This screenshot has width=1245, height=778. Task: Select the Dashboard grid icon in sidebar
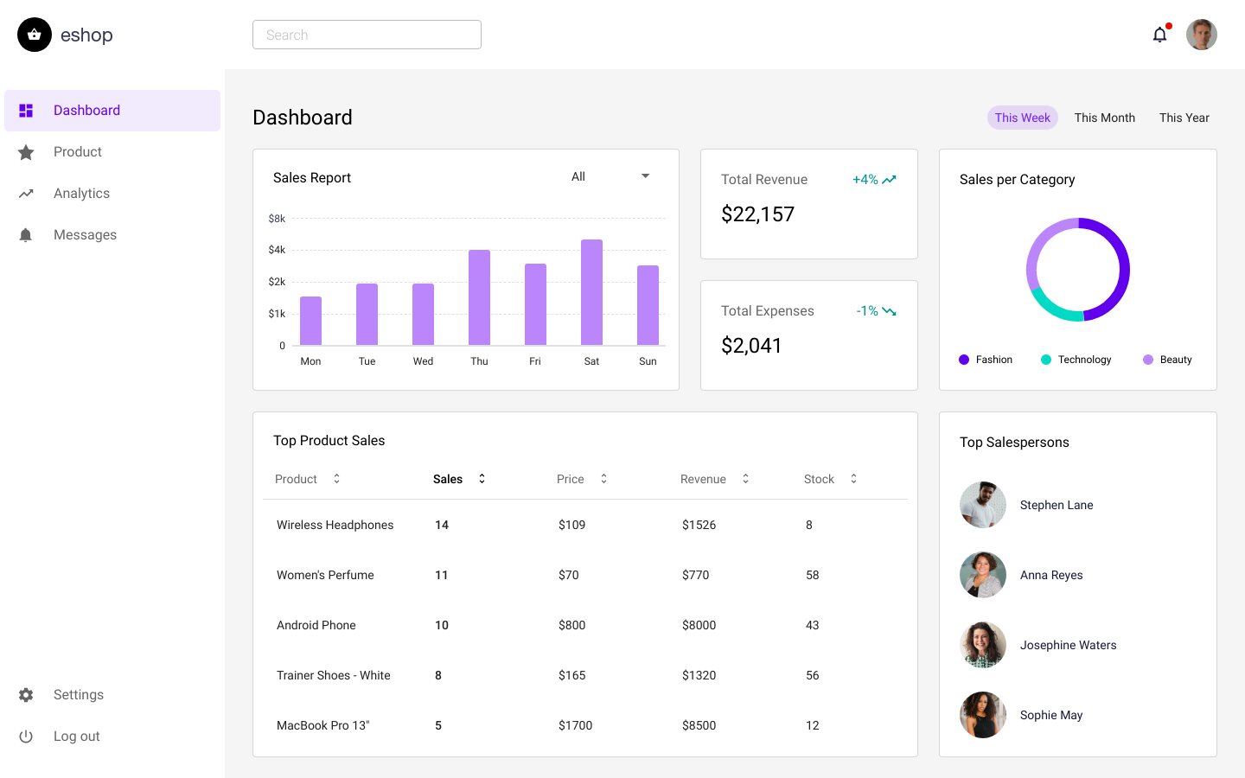[x=26, y=110]
